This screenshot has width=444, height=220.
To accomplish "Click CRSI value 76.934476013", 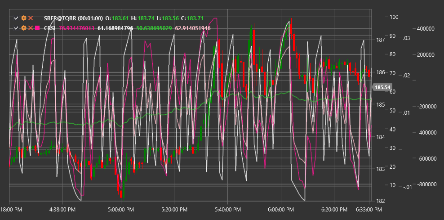I will coord(76,28).
